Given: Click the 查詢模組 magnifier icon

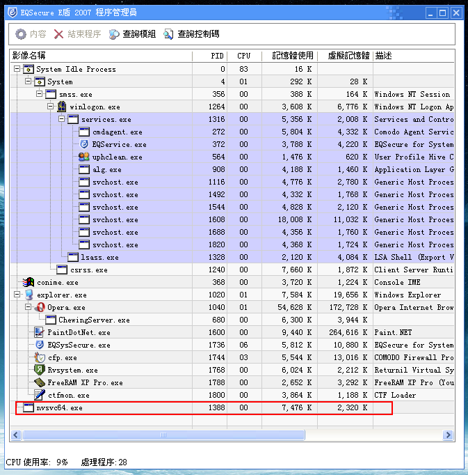Looking at the screenshot, I should (114, 34).
